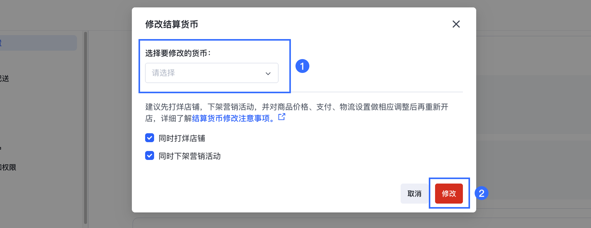Open the sidebar item ending in 送
The image size is (591, 228).
[5, 79]
